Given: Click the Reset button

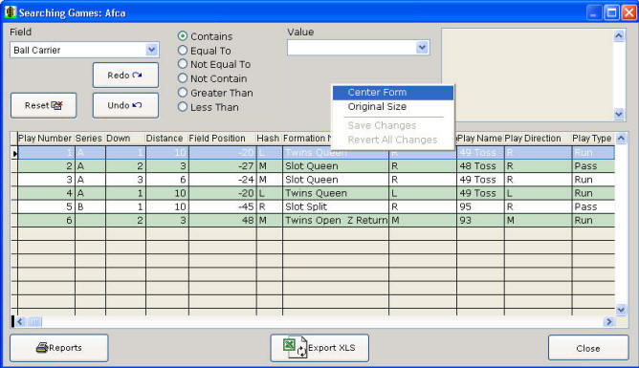Looking at the screenshot, I should click(44, 105).
